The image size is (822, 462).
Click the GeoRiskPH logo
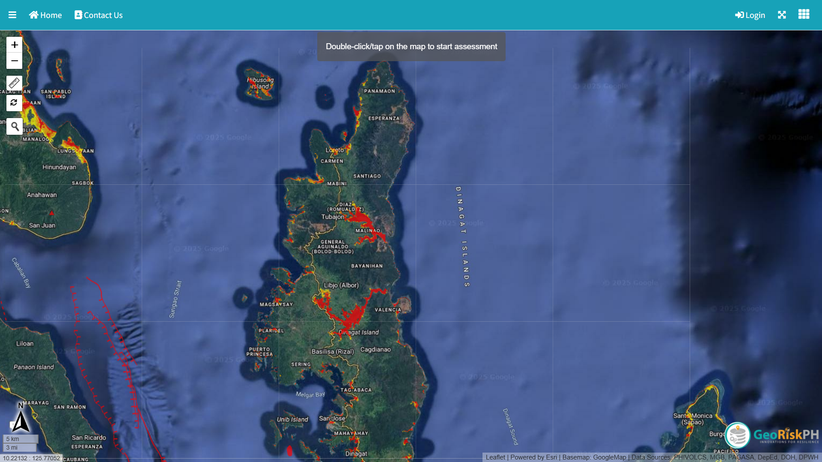[772, 435]
